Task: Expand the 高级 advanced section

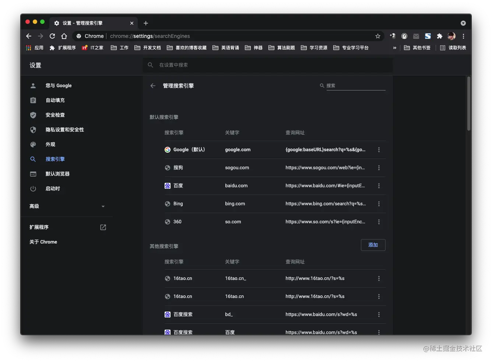Action: click(x=67, y=206)
